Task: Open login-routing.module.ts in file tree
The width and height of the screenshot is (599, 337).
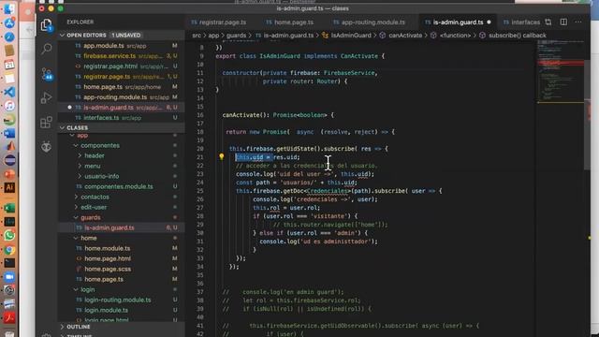Action: [x=122, y=300]
